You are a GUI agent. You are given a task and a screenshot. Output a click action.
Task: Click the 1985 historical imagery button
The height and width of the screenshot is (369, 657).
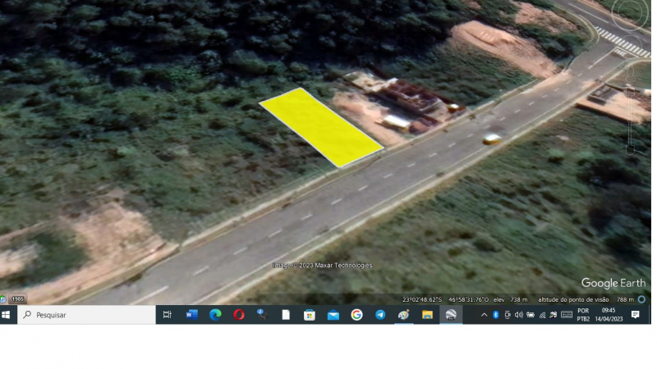click(x=17, y=299)
